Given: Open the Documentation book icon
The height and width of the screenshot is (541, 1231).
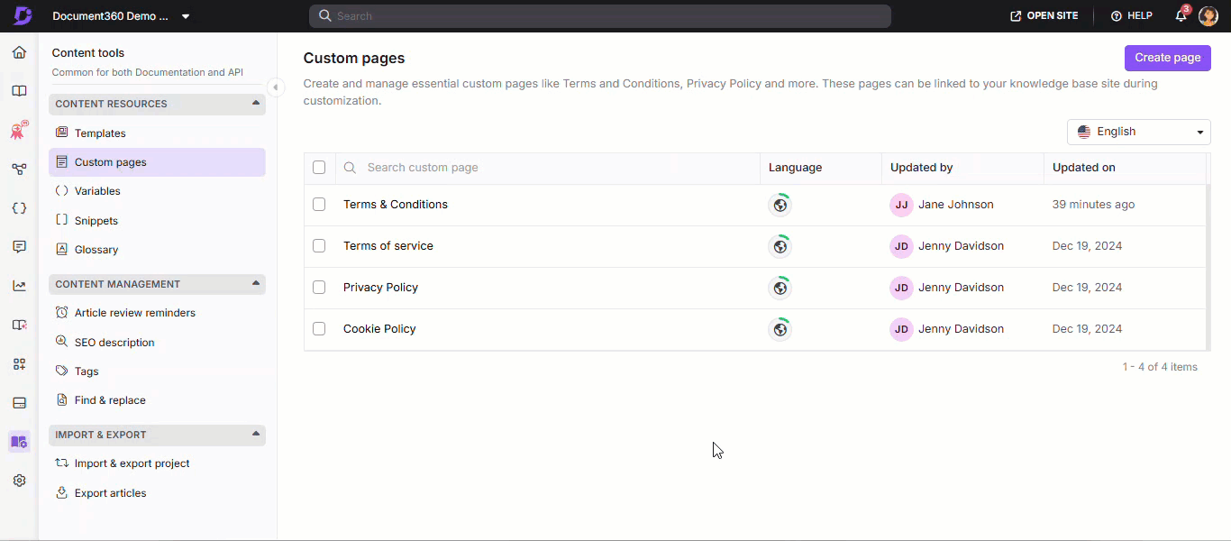Looking at the screenshot, I should click(19, 91).
